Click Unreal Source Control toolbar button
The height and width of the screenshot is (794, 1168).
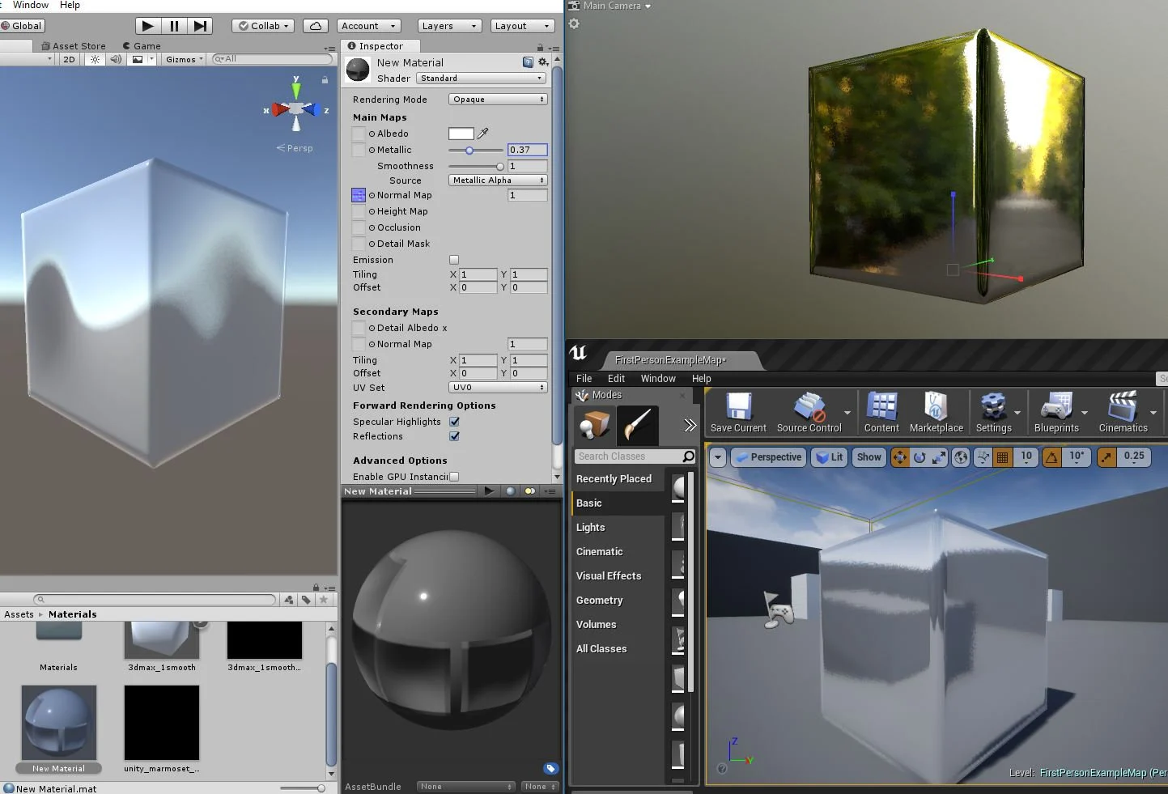tap(809, 412)
